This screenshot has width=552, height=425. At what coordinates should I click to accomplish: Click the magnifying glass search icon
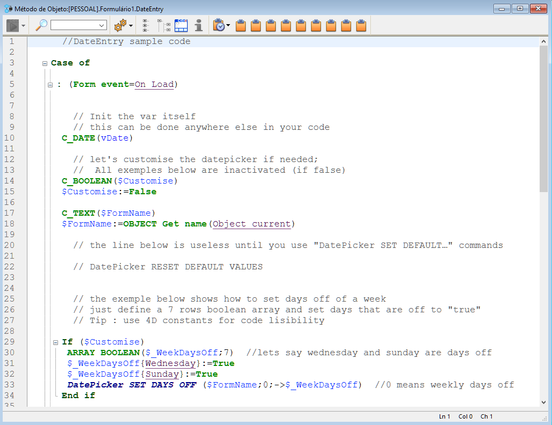(41, 25)
